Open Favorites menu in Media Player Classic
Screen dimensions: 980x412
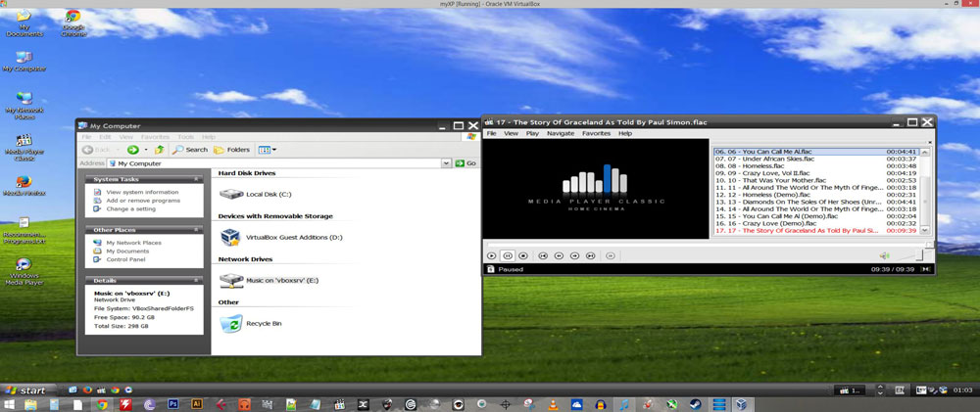click(x=596, y=134)
